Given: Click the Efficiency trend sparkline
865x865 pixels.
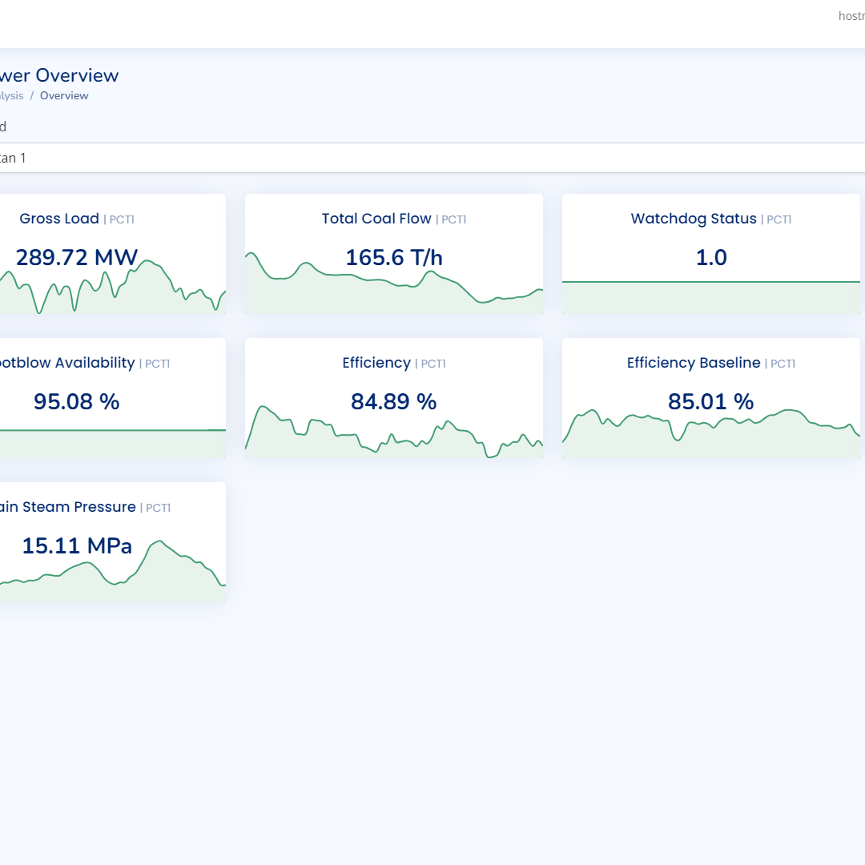Looking at the screenshot, I should click(394, 439).
